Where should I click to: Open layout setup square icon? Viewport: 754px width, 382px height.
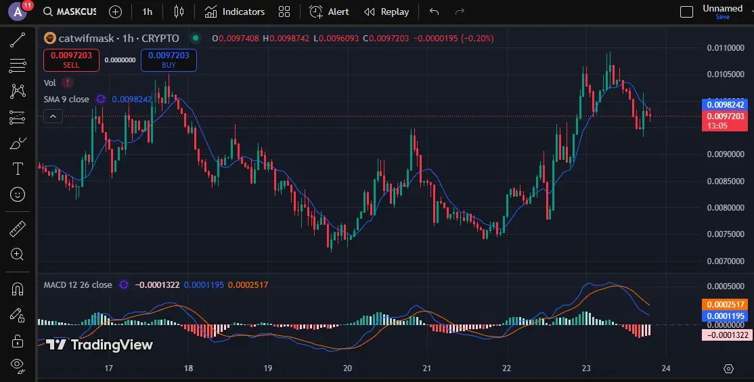click(x=687, y=12)
